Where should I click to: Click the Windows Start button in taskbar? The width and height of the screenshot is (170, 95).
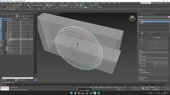71,93
